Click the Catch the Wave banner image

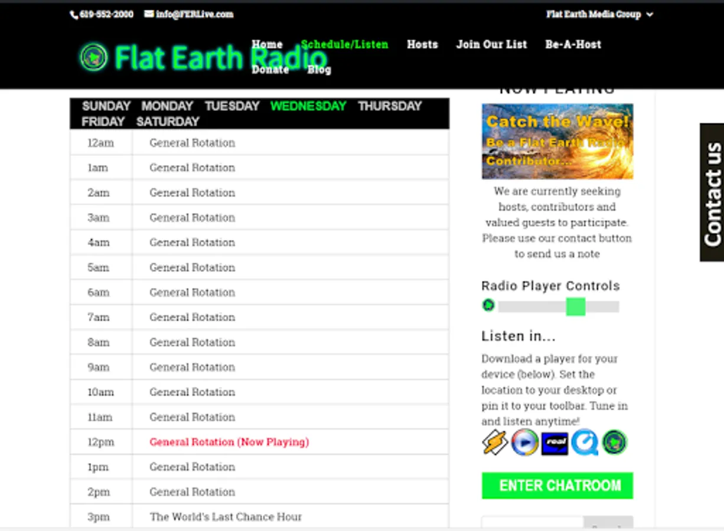point(557,142)
